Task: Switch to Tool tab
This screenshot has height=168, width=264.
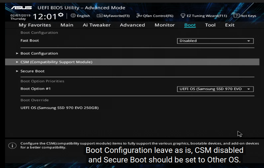Action: [210, 25]
